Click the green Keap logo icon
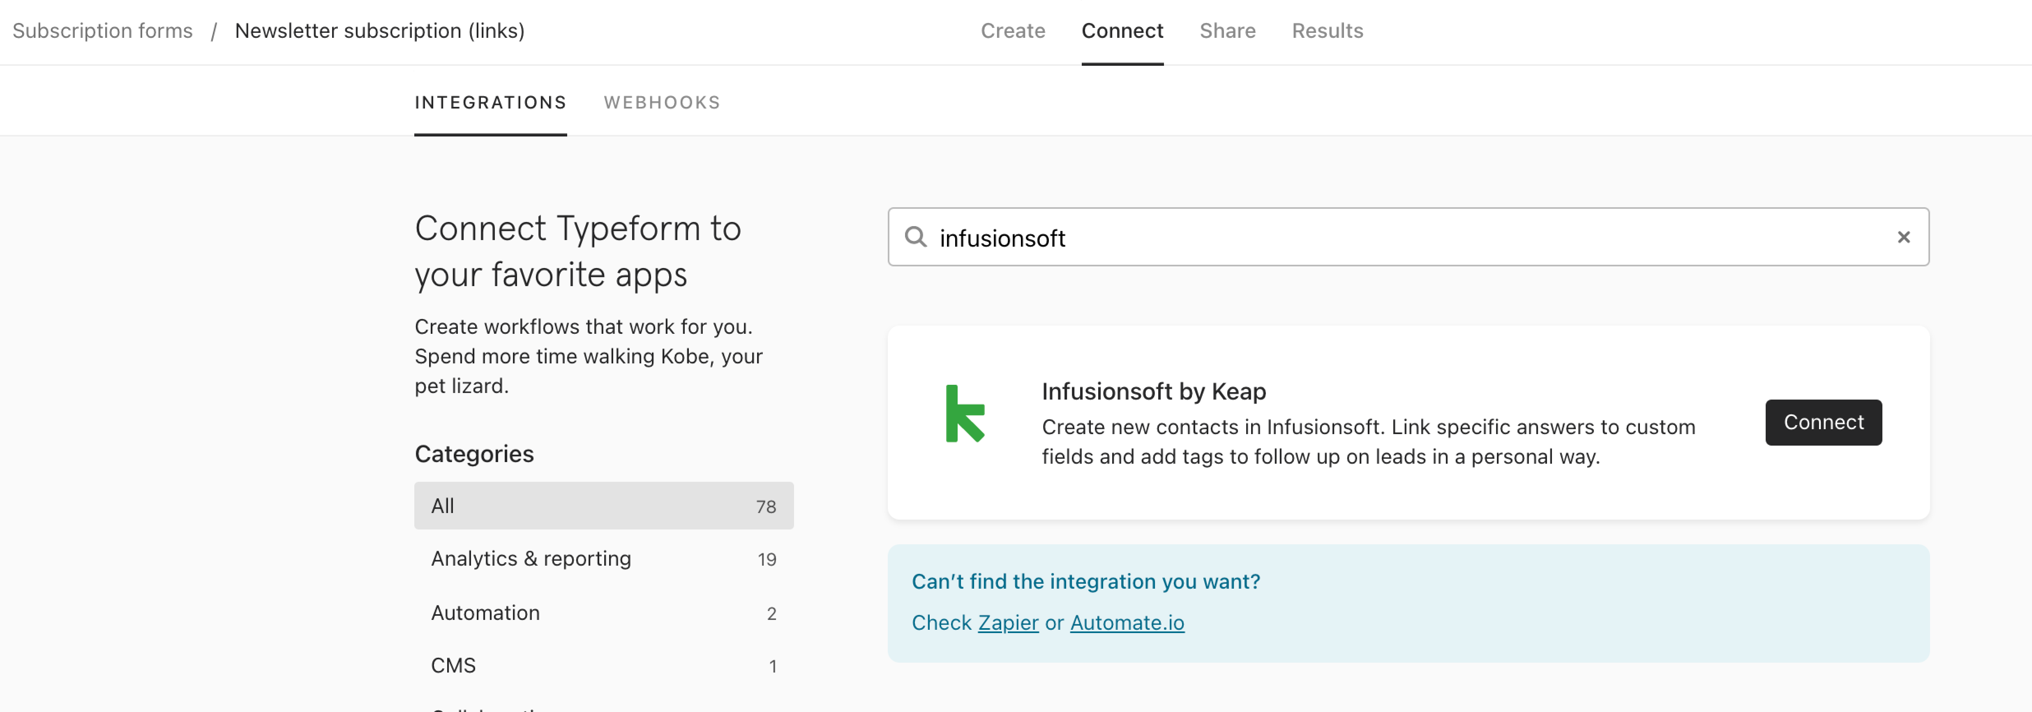 click(965, 414)
